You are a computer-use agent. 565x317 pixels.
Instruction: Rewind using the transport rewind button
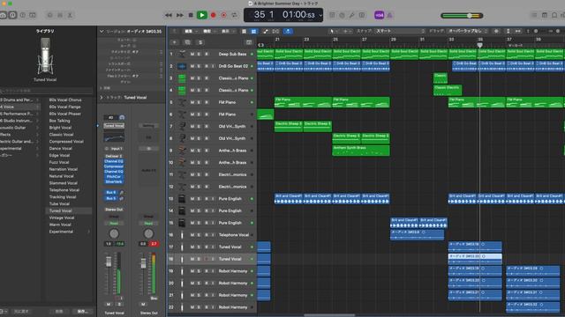point(169,15)
